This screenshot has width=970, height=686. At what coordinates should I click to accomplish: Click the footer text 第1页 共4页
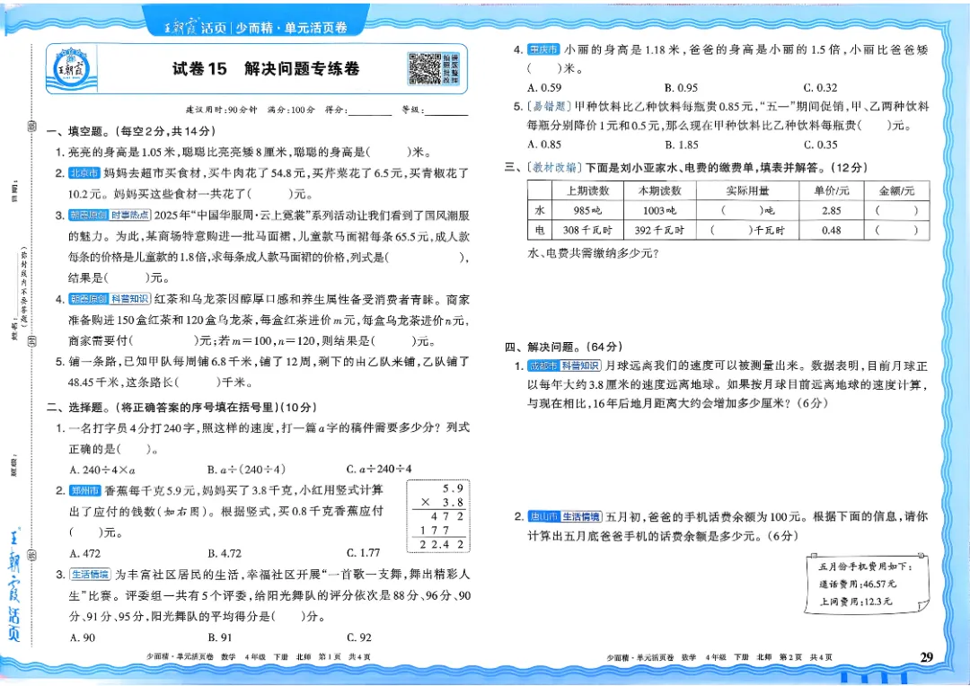(345, 657)
